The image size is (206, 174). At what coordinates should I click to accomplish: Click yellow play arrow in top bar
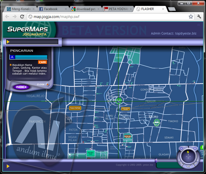tap(8, 42)
